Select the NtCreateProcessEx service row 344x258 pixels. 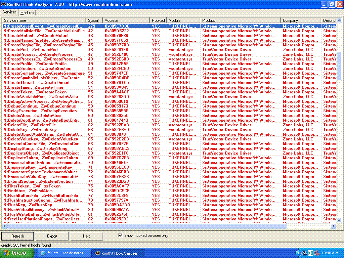point(169,59)
